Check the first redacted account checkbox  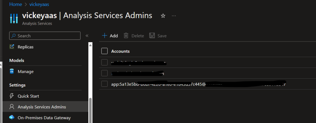[104, 62]
